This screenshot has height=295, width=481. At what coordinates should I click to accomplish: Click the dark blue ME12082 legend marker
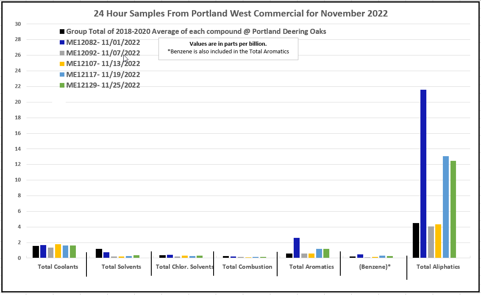click(62, 42)
